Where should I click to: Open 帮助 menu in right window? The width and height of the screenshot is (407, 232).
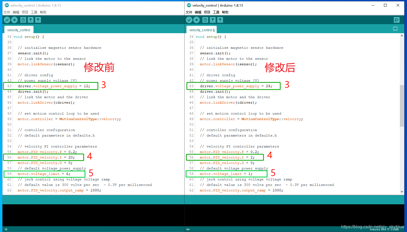pyautogui.click(x=225, y=12)
